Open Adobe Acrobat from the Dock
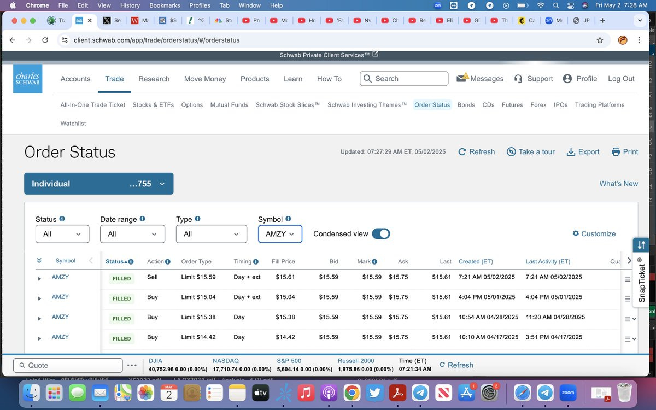Screen dimensions: 656x410 (397, 393)
